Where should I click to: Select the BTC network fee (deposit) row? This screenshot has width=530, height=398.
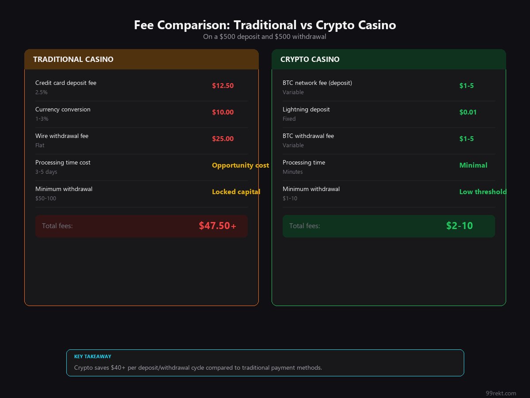[317, 83]
